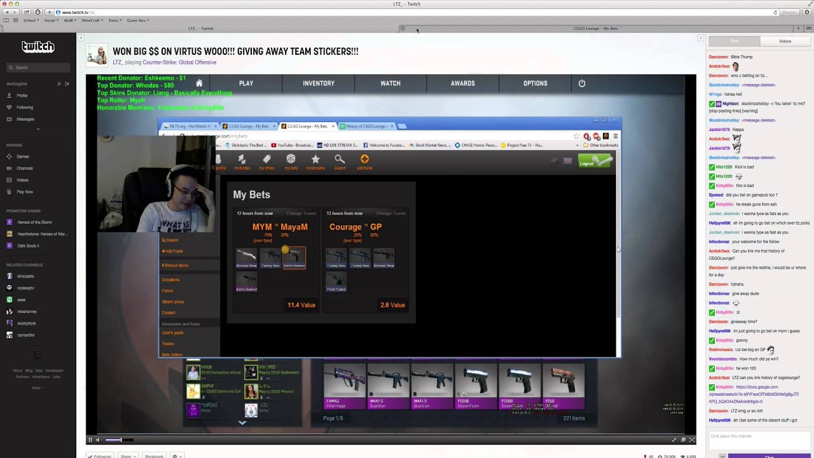The image size is (814, 458).
Task: Open About link in the sidebar footer
Action: [17, 370]
